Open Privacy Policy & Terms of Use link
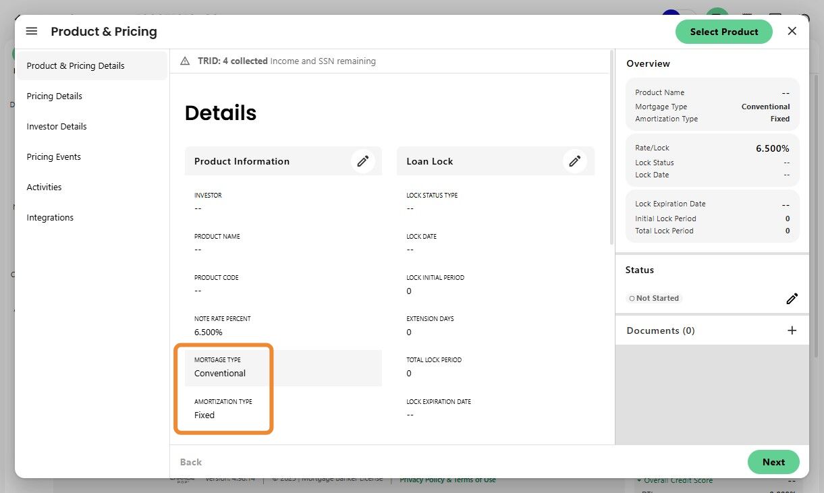This screenshot has width=824, height=493. (x=447, y=480)
